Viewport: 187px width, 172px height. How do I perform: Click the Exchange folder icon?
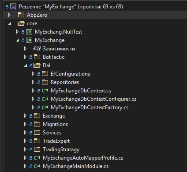coord(37,116)
